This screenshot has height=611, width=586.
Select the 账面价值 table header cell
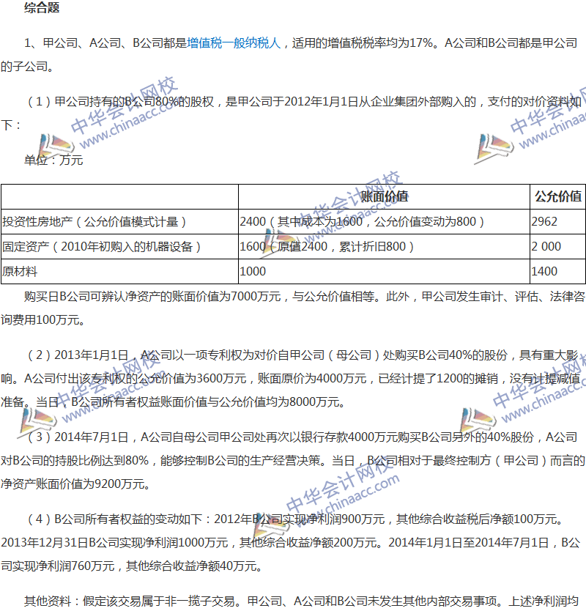pos(383,196)
